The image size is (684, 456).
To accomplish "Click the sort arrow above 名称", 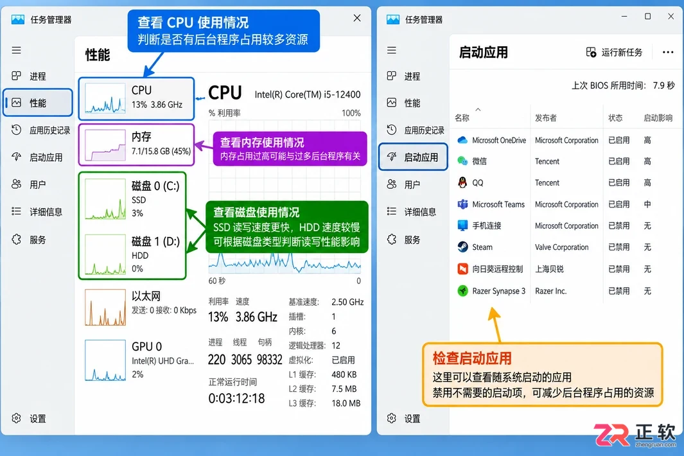I will tap(478, 109).
